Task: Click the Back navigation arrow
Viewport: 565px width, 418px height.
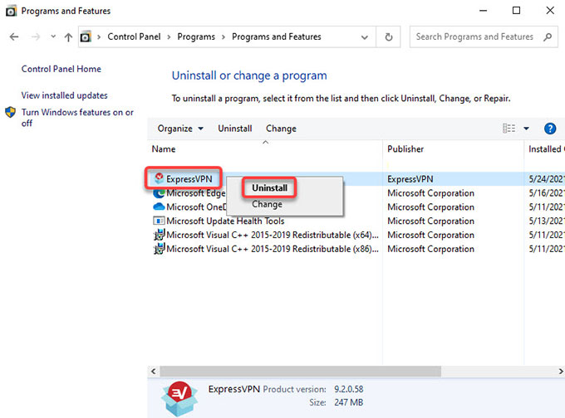Action: [14, 36]
